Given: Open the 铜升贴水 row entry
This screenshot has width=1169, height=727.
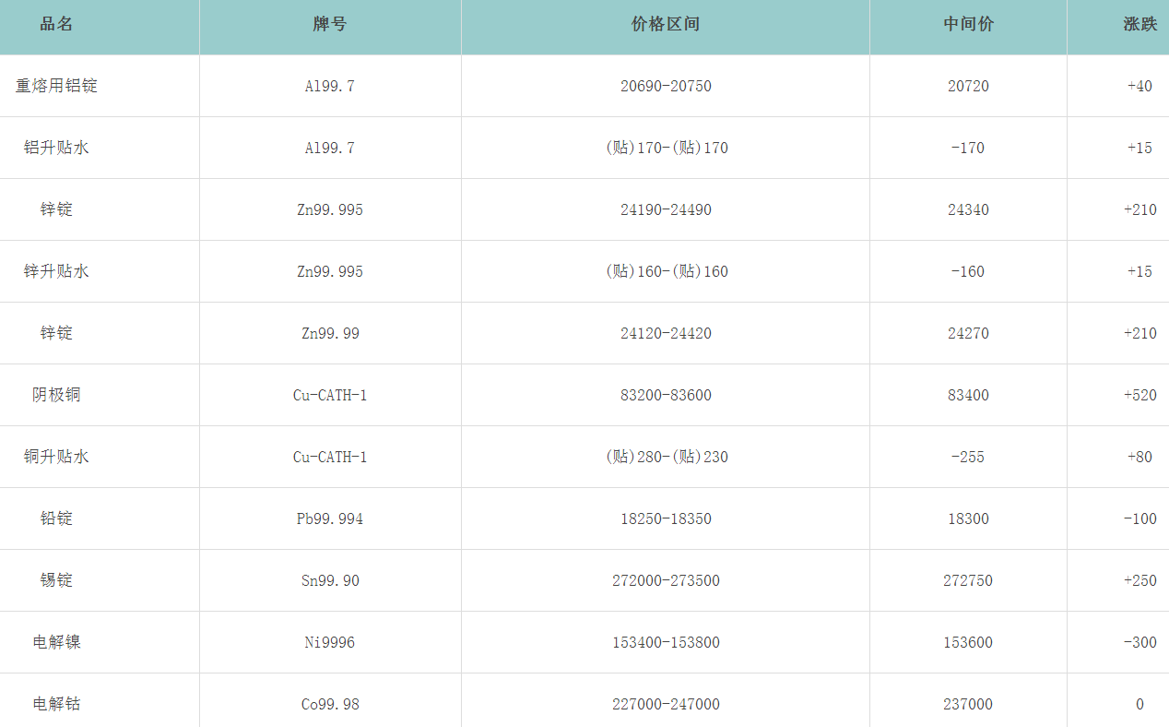Looking at the screenshot, I should coord(56,457).
